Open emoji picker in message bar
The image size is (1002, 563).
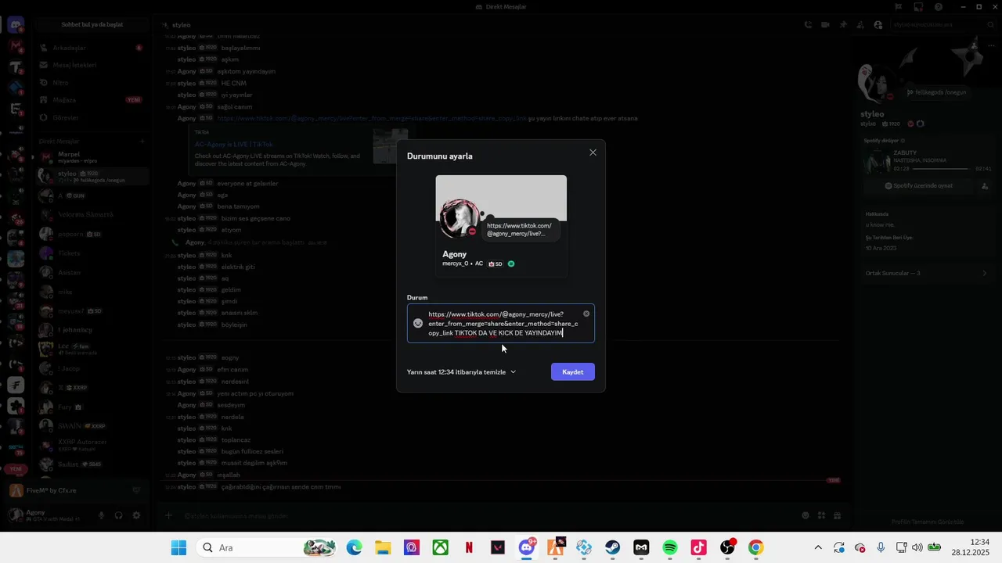click(806, 515)
